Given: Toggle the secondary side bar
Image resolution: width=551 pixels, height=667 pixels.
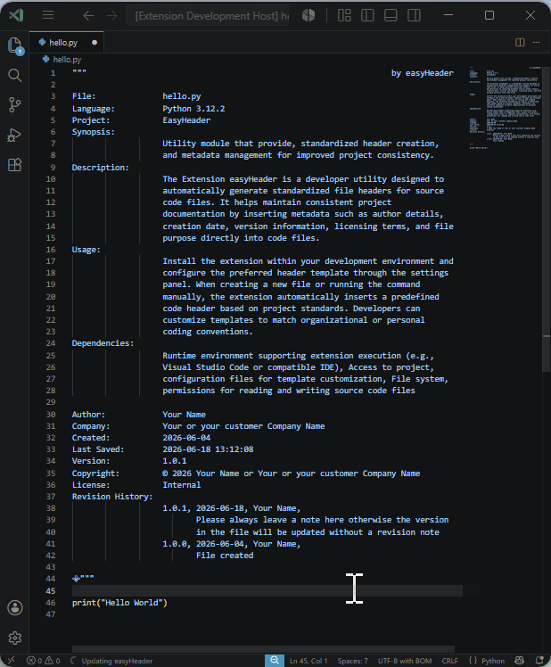Looking at the screenshot, I should pyautogui.click(x=414, y=15).
